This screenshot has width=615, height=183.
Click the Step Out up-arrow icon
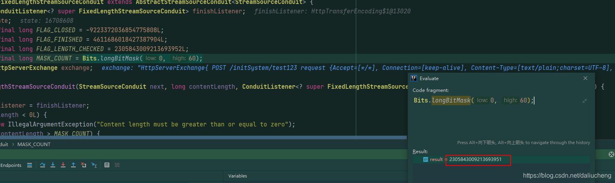[73, 165]
